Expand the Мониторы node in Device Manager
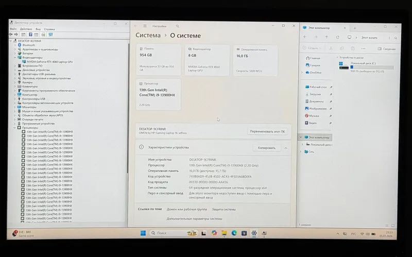This screenshot has width=412, height=257. (15, 107)
